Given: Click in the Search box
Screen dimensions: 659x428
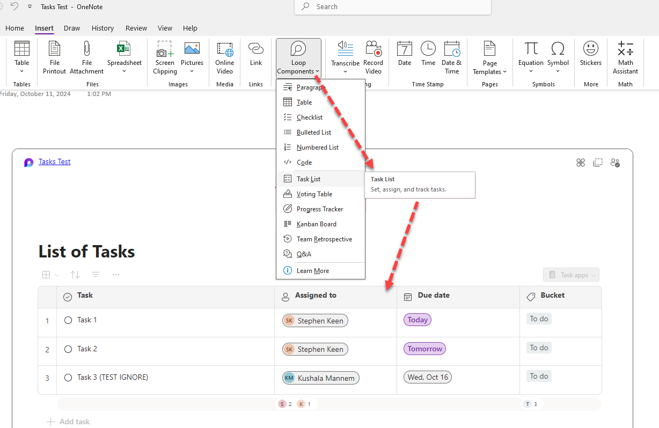Looking at the screenshot, I should [x=393, y=7].
